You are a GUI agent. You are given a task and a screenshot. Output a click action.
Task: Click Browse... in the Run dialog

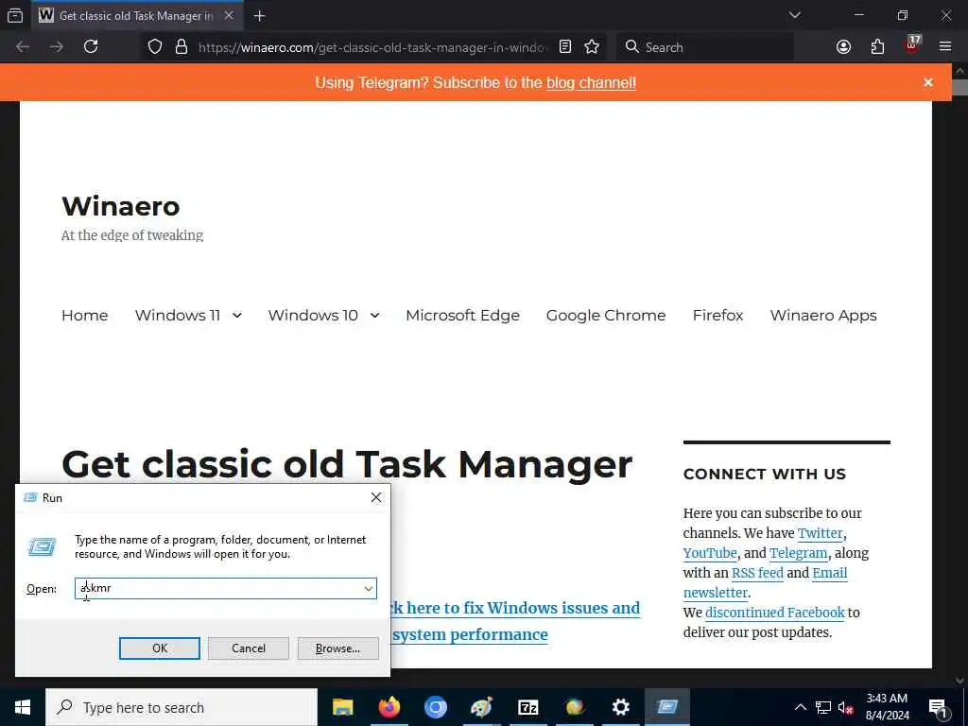[337, 648]
